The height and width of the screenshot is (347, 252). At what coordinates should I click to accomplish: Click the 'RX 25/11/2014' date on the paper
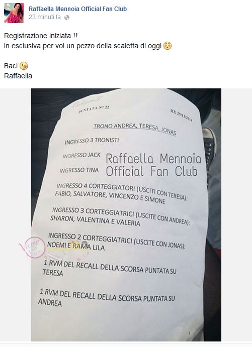181,115
